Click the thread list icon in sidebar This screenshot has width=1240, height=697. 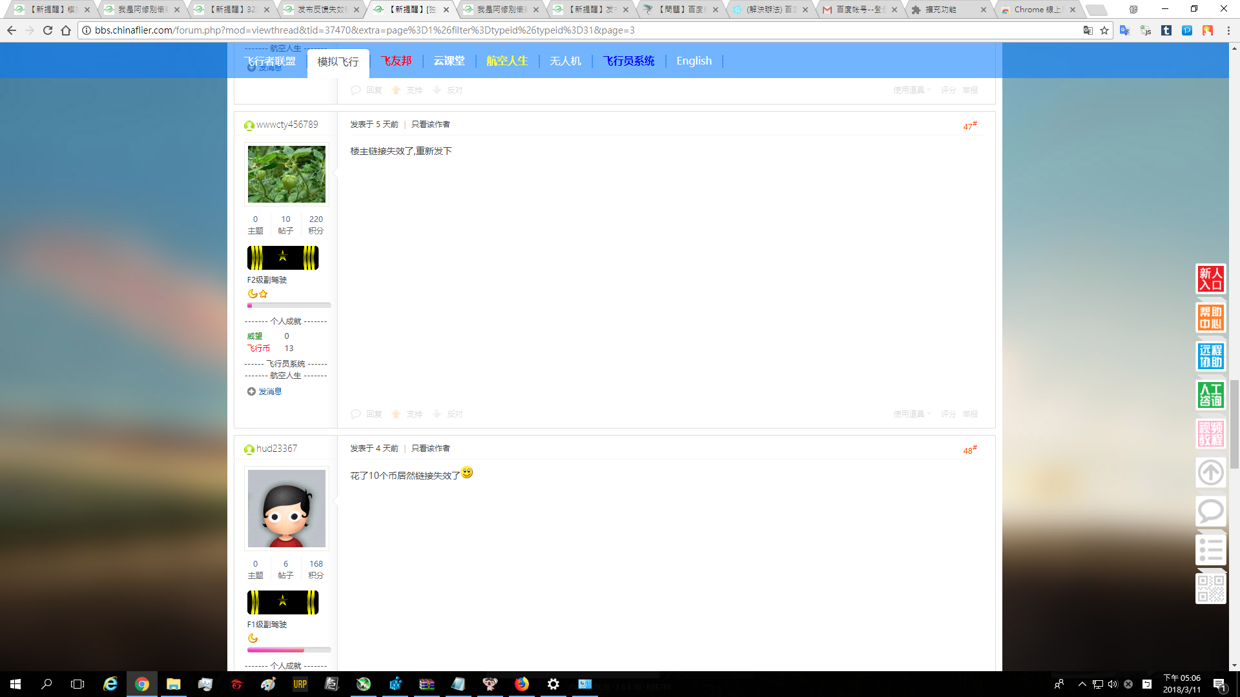click(x=1211, y=550)
